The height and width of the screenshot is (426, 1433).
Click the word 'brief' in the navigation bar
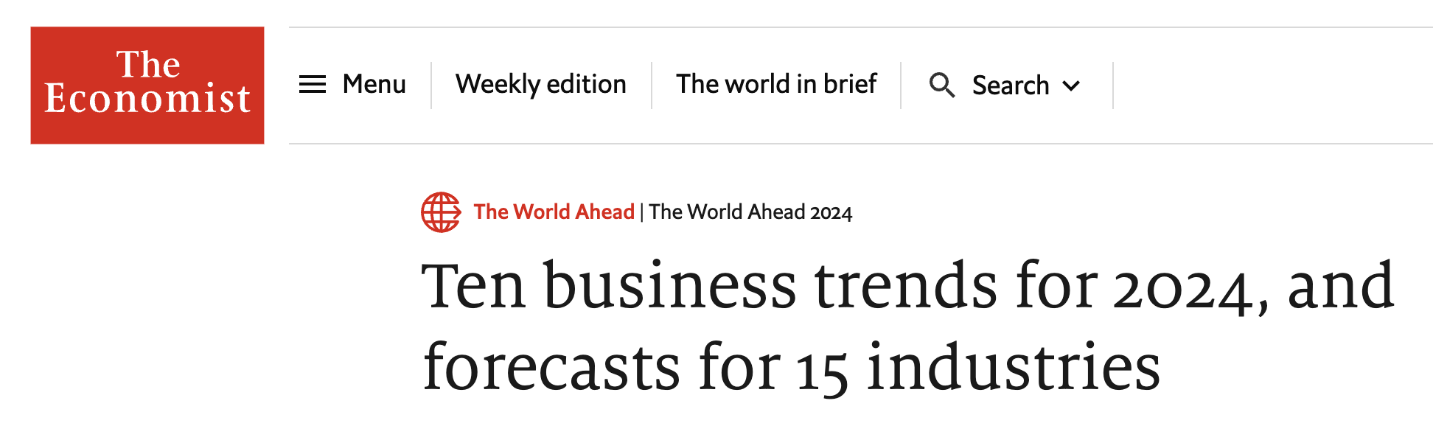coord(850,85)
